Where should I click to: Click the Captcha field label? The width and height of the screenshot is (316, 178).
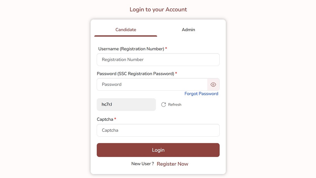pos(105,119)
